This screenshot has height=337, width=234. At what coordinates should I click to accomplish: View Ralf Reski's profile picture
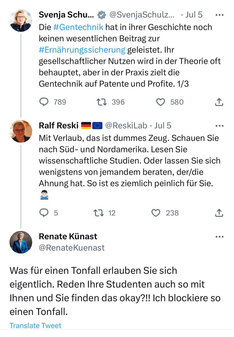21,131
